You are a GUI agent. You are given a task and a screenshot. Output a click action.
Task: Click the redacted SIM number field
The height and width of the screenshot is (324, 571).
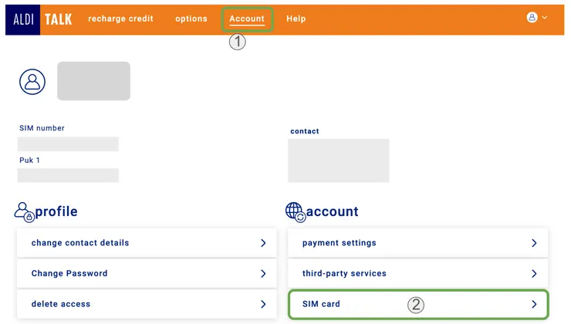(x=68, y=144)
